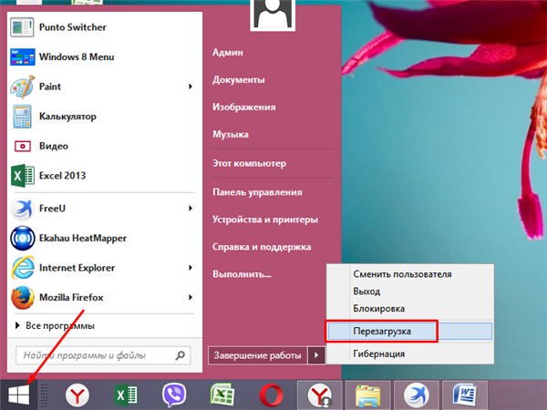Click the Windows Start button
This screenshot has width=547, height=410.
[x=18, y=395]
